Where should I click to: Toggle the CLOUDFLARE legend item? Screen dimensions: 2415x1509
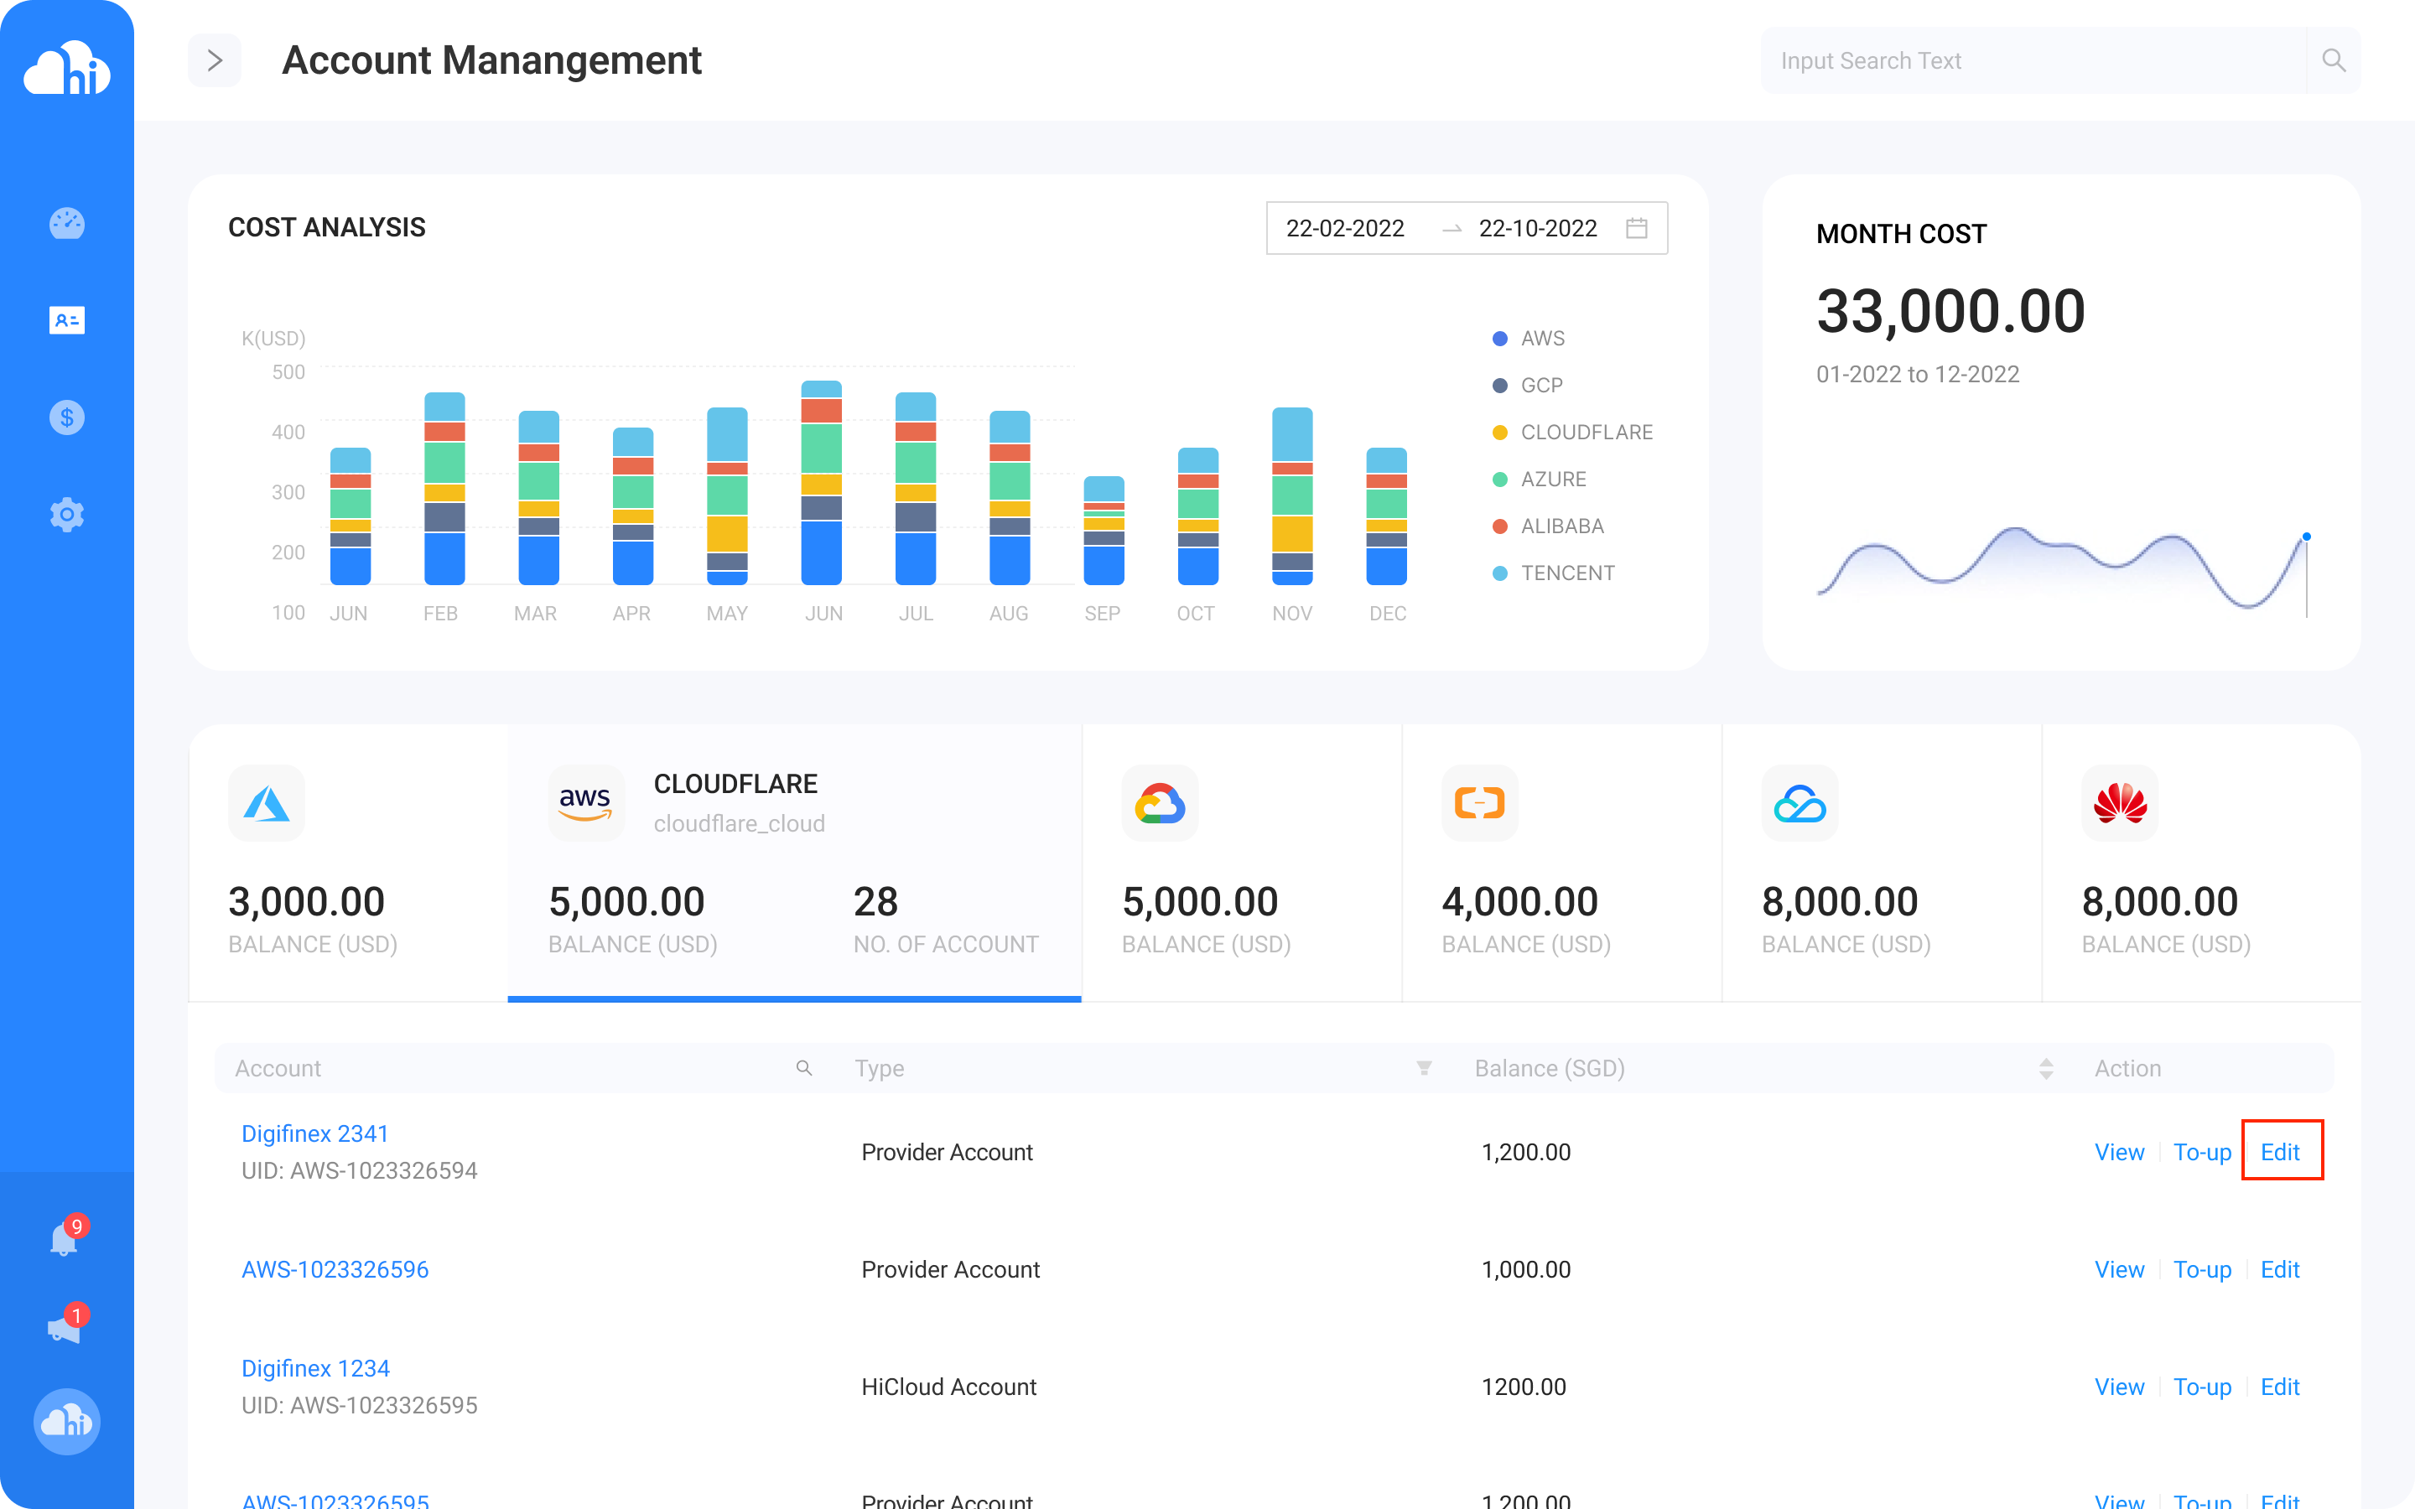pos(1571,432)
